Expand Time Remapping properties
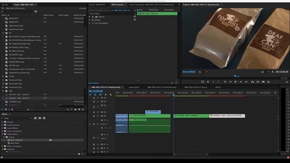The height and width of the screenshot is (163, 290). pos(90,23)
